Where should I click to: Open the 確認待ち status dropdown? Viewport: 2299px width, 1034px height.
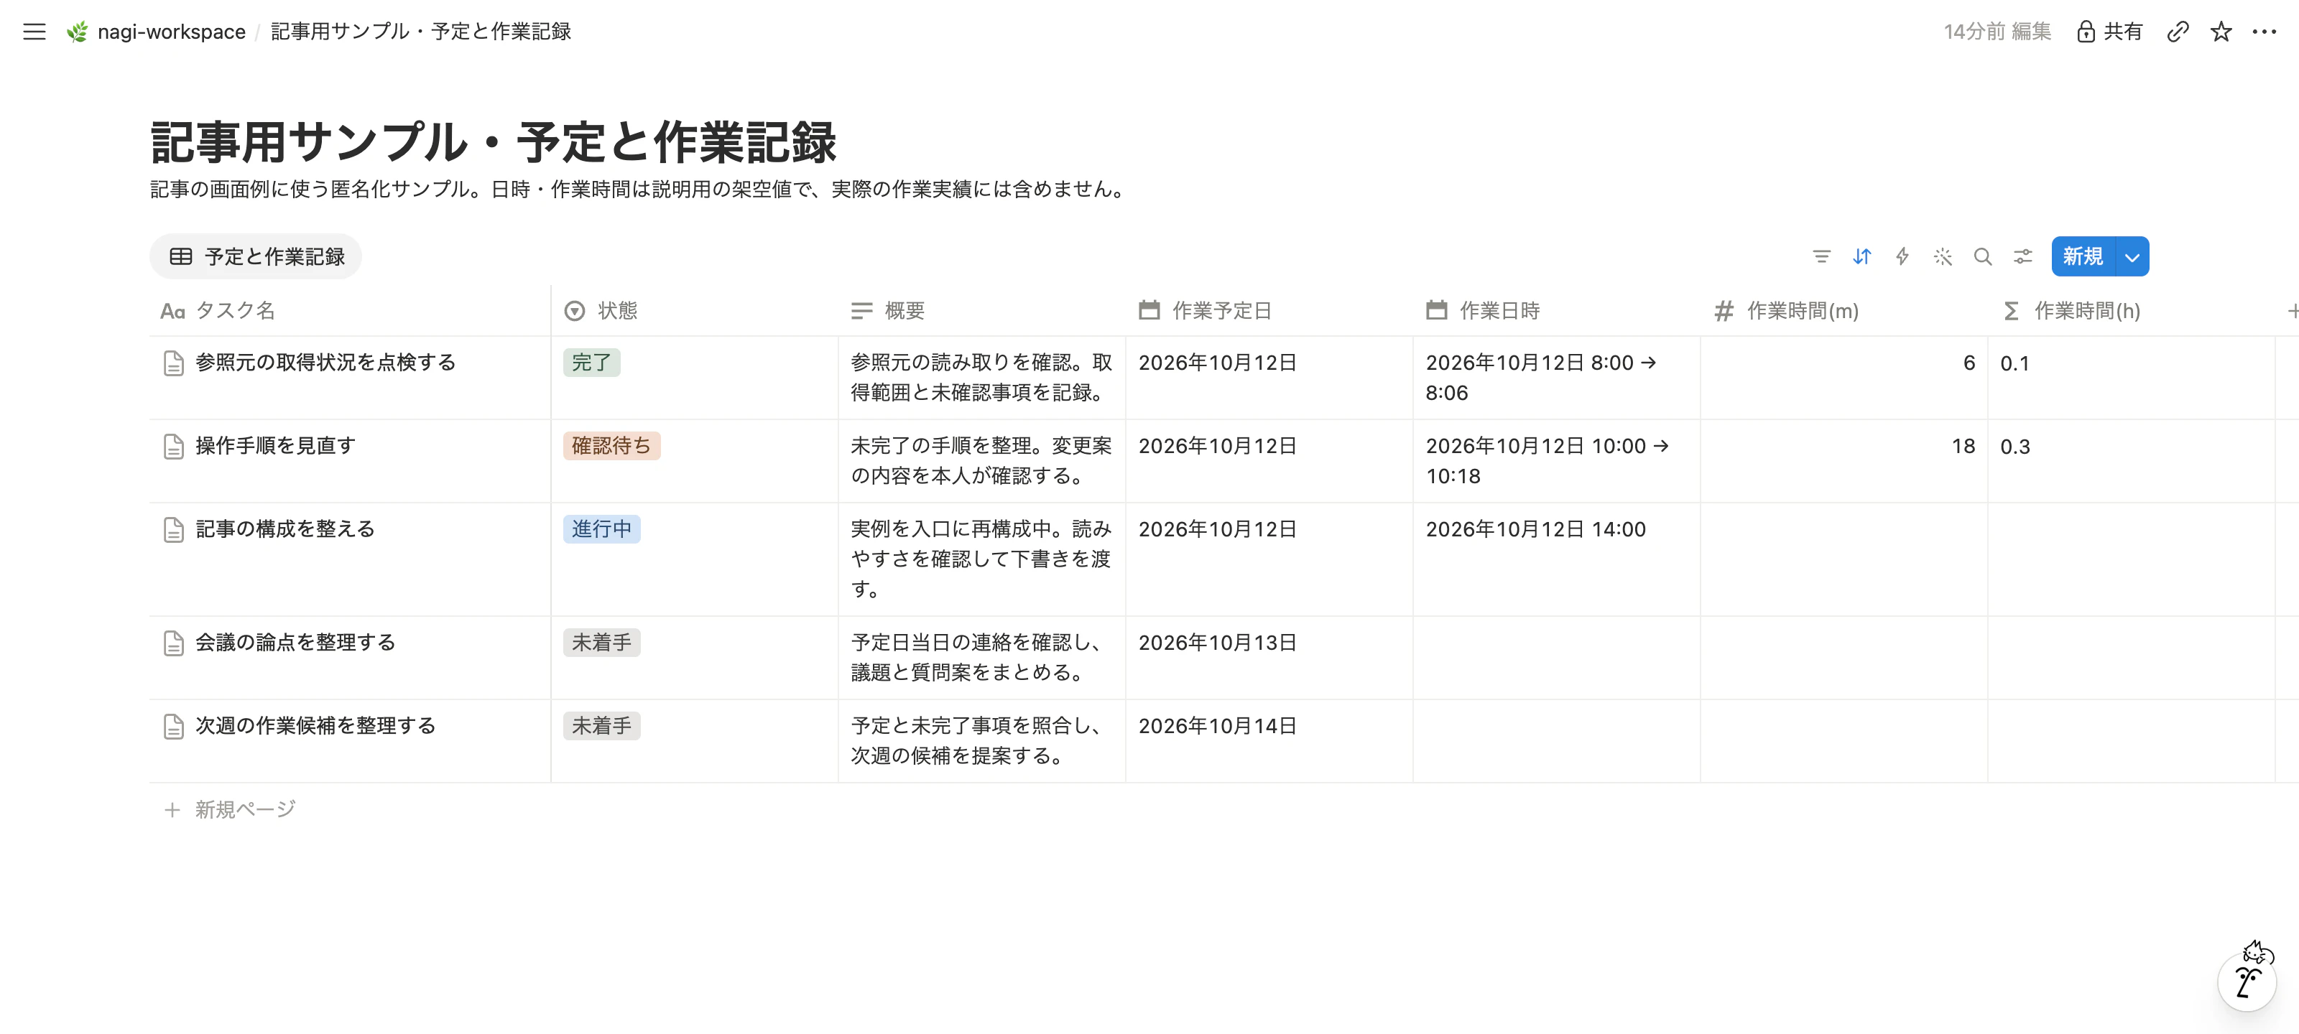pyautogui.click(x=611, y=446)
